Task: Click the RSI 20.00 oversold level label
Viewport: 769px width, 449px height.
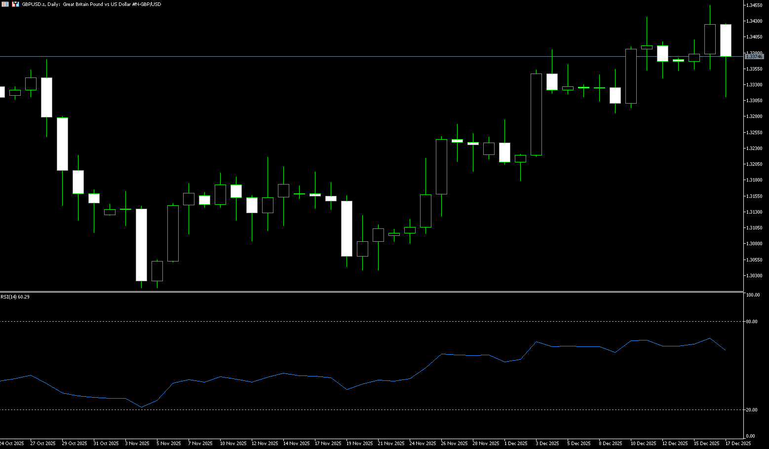Action: click(752, 410)
